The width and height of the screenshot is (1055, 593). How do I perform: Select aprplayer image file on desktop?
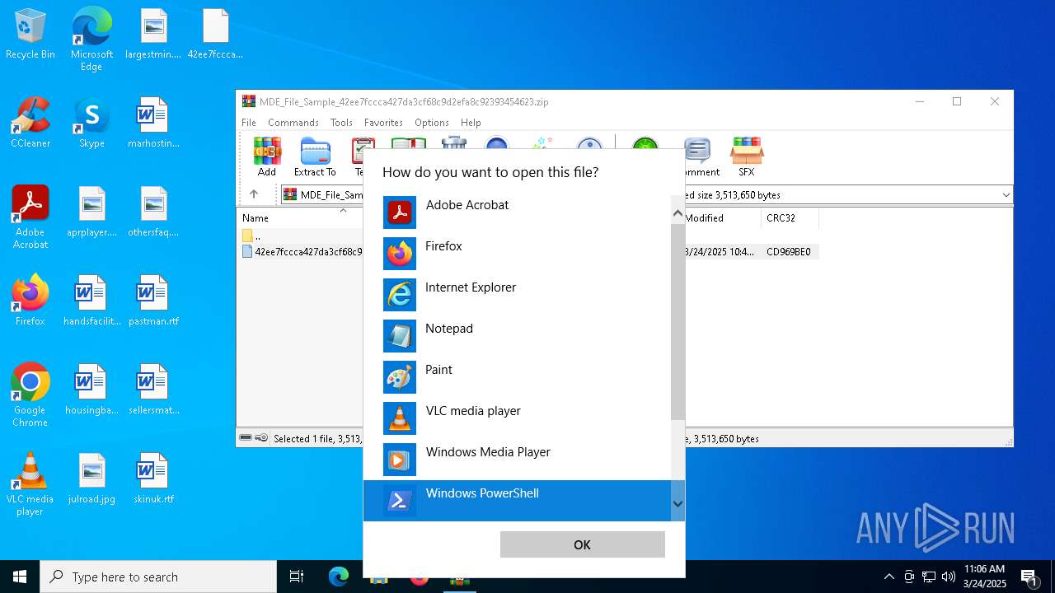click(x=91, y=212)
